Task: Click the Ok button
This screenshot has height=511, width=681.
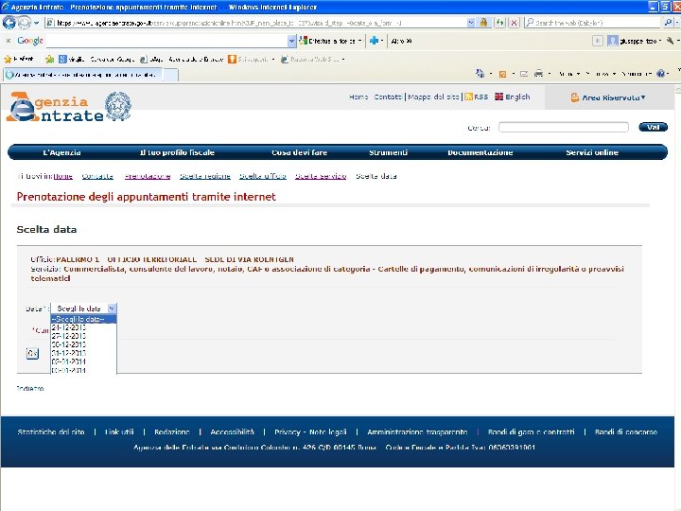Action: pyautogui.click(x=32, y=353)
